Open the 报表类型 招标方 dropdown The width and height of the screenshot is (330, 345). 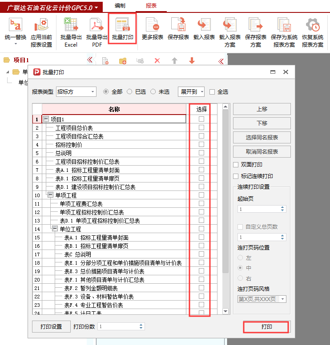coord(76,92)
